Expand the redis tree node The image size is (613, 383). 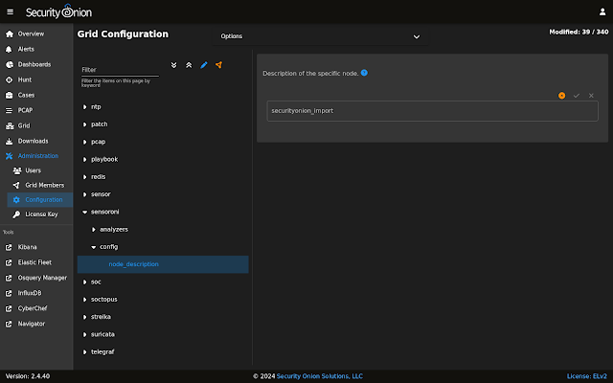(85, 177)
